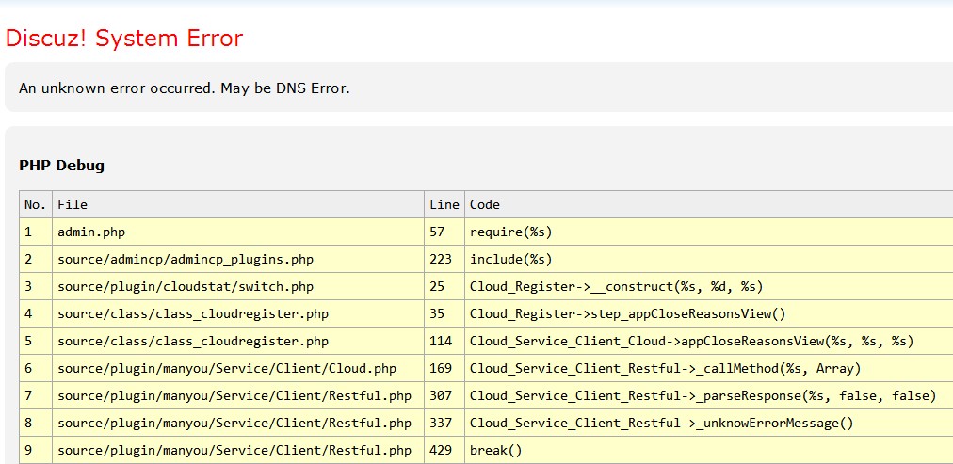The height and width of the screenshot is (464, 953).
Task: Click the _callMethod(%s, Array) code cell
Action: click(x=665, y=368)
